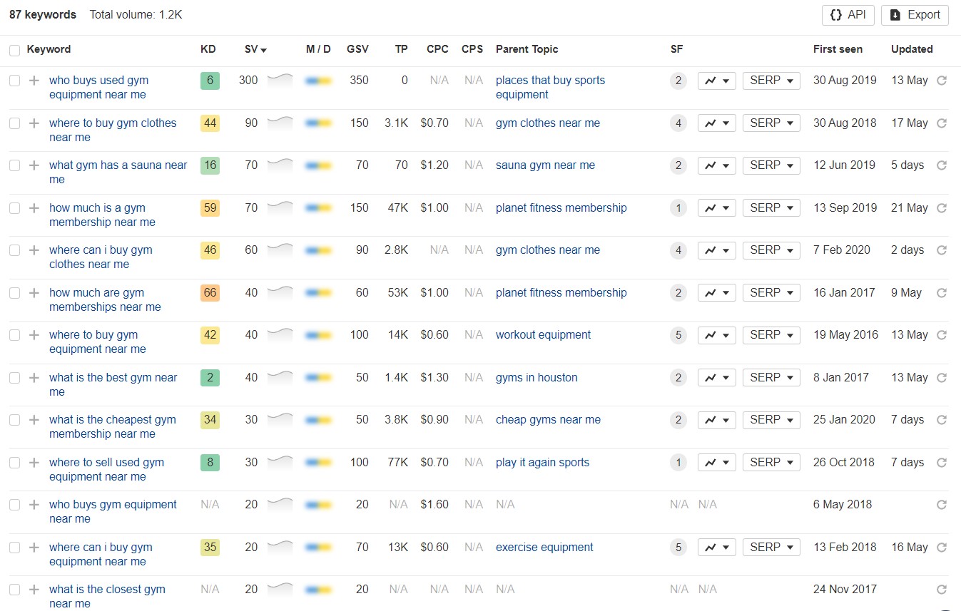Open SERP dropdown for 'where can i buy gym equipment near me'
The height and width of the screenshot is (611, 961).
771,548
